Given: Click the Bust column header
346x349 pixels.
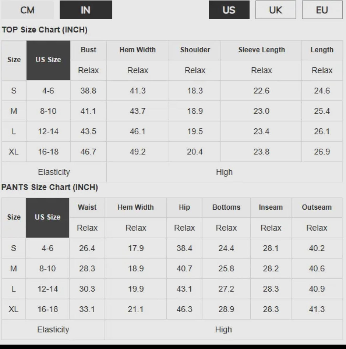Looking at the screenshot, I should [x=88, y=50].
